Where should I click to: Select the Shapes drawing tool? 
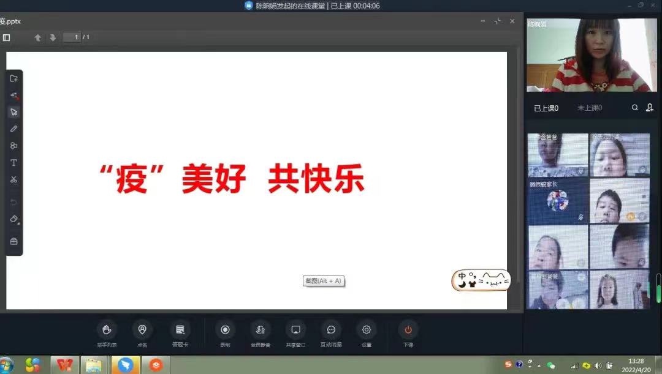(x=13, y=146)
